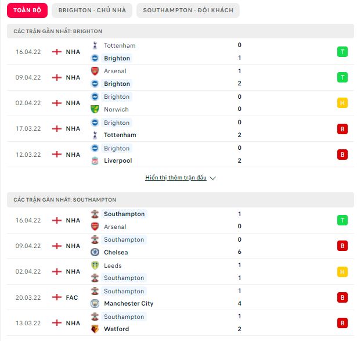The width and height of the screenshot is (357, 341).
Task: Open SOUTHAMPTON - ĐỘI KHÁCH tab
Action: [188, 10]
